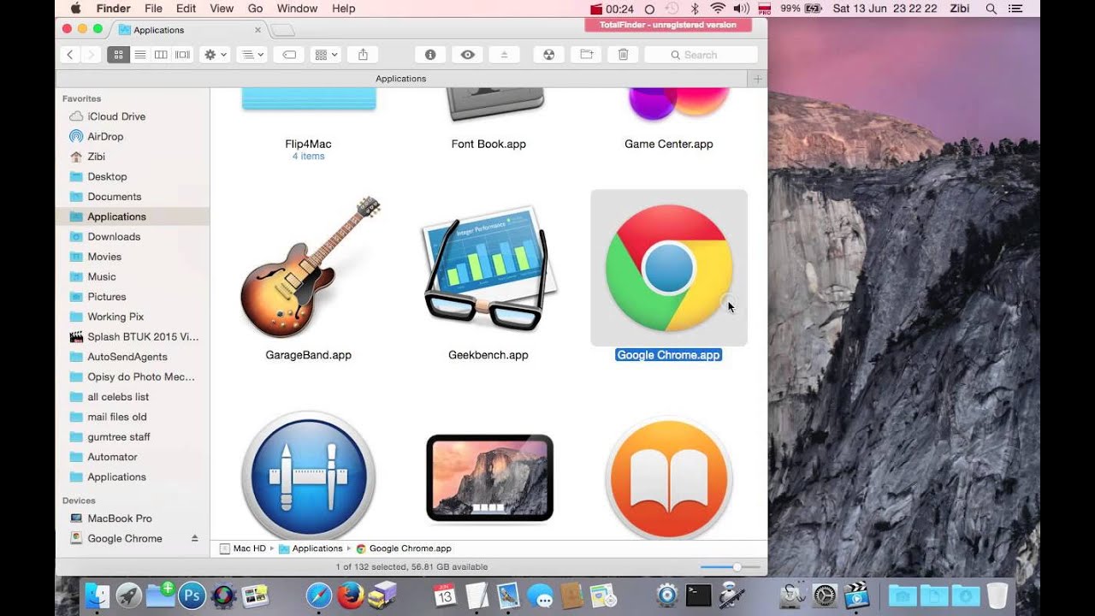Open the grid grouping dropdown in toolbar
This screenshot has width=1095, height=616.
(326, 55)
